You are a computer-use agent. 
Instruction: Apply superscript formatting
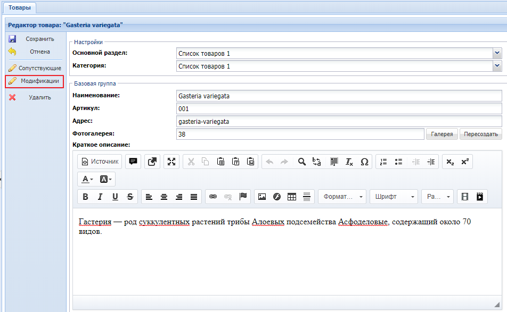(465, 162)
